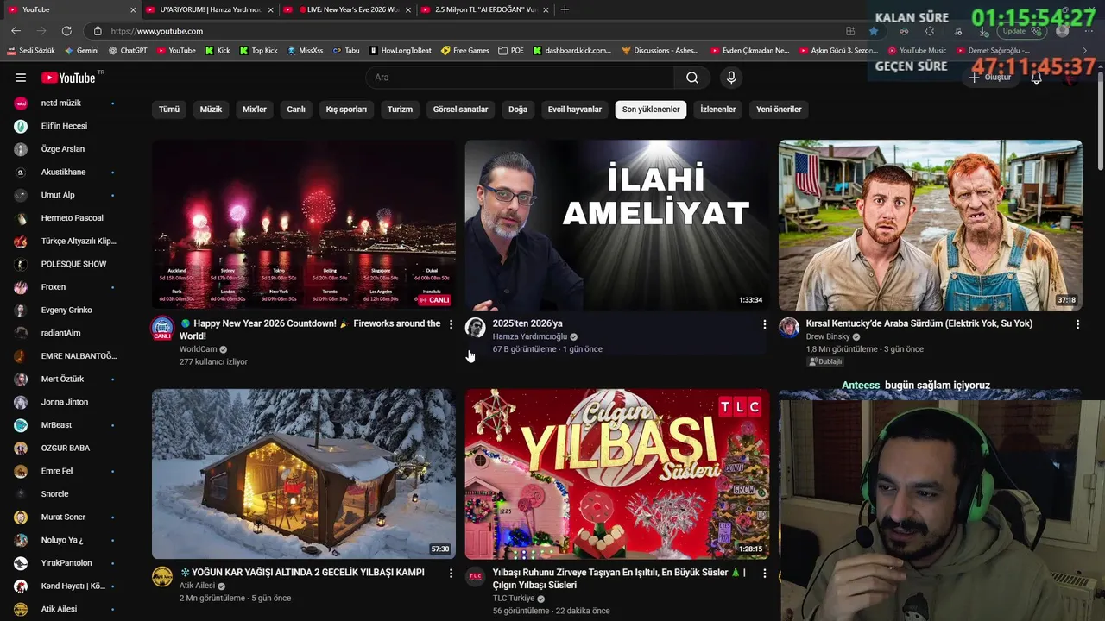Viewport: 1105px width, 621px height.
Task: Click the Oluştur create button
Action: [989, 78]
